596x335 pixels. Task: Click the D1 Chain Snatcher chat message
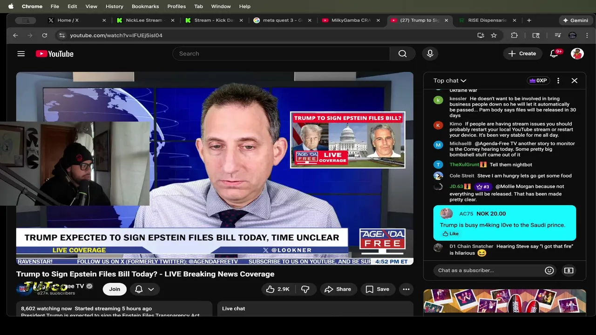coord(505,250)
